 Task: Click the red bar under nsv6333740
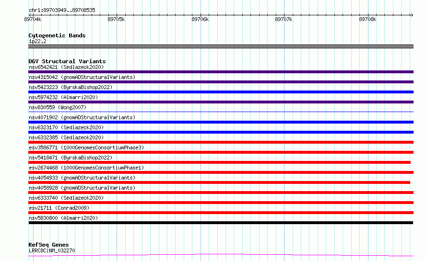pyautogui.click(x=221, y=203)
